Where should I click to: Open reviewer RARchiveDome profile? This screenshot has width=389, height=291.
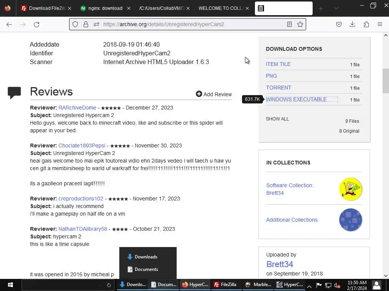77,108
